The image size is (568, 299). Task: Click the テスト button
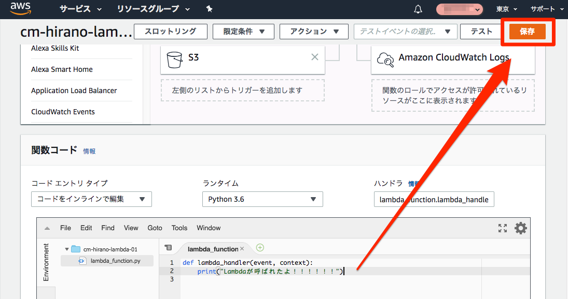[x=481, y=32]
